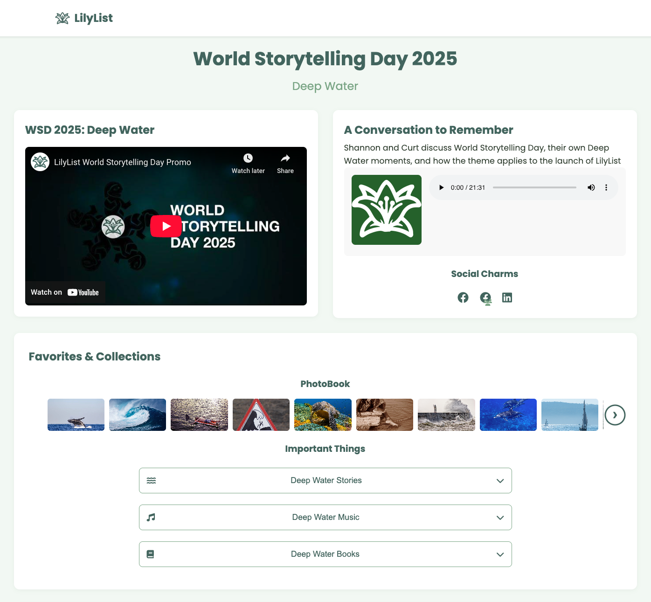Screen dimensions: 651x602
Task: Play the podcast audio conversation
Action: coord(441,187)
